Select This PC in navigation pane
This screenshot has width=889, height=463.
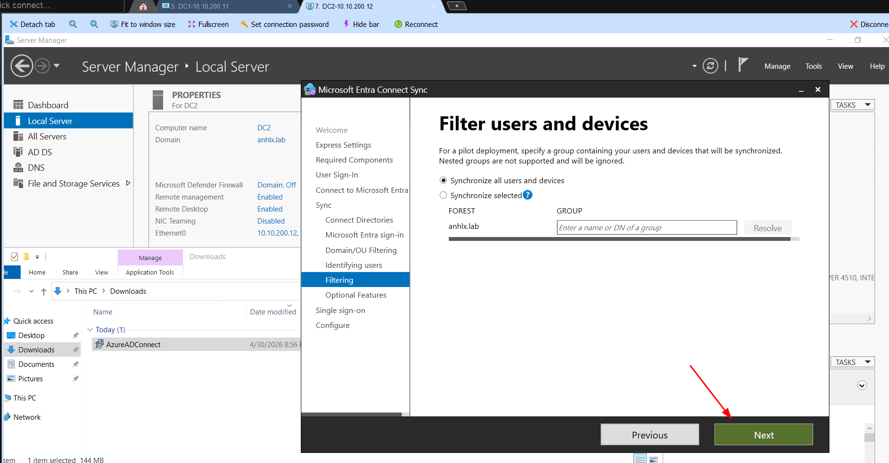coord(25,398)
